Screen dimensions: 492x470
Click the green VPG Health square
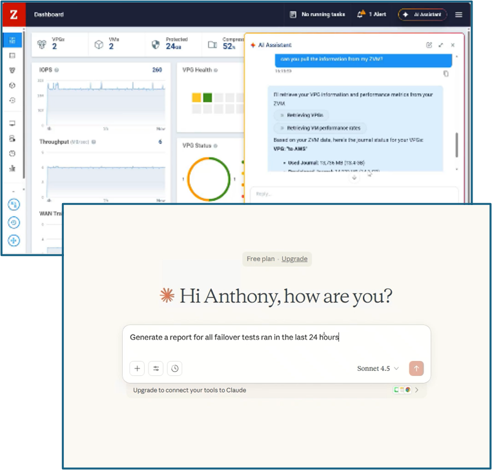point(207,98)
